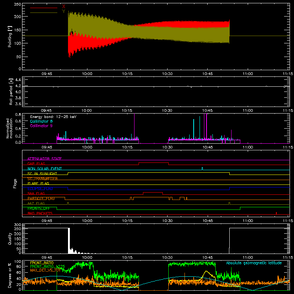Select the BAD_PACKETS flag label

tap(40, 213)
